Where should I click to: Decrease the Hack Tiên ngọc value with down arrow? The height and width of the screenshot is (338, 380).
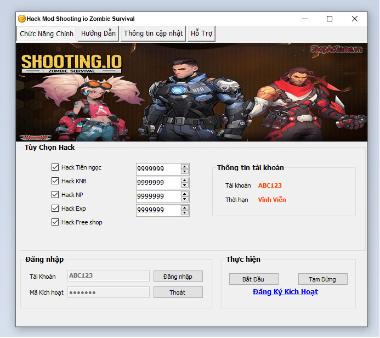pyautogui.click(x=185, y=171)
